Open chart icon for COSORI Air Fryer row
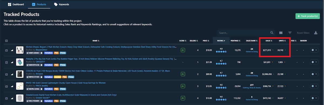The height and width of the screenshot is (105, 324). pos(12,74)
